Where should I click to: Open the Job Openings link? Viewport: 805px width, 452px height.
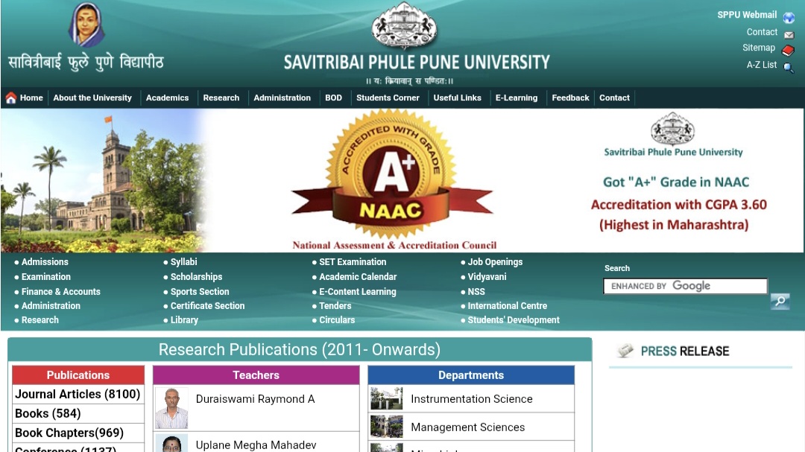495,261
